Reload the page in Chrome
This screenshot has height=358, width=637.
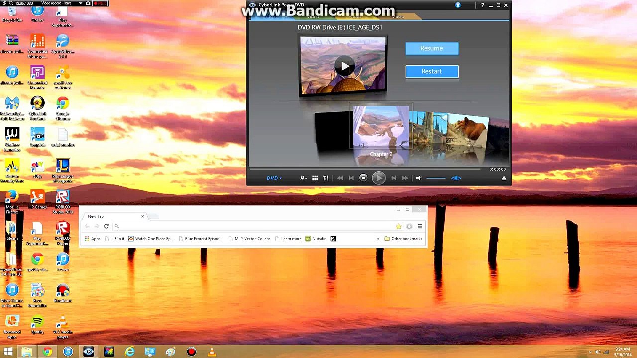pos(106,226)
